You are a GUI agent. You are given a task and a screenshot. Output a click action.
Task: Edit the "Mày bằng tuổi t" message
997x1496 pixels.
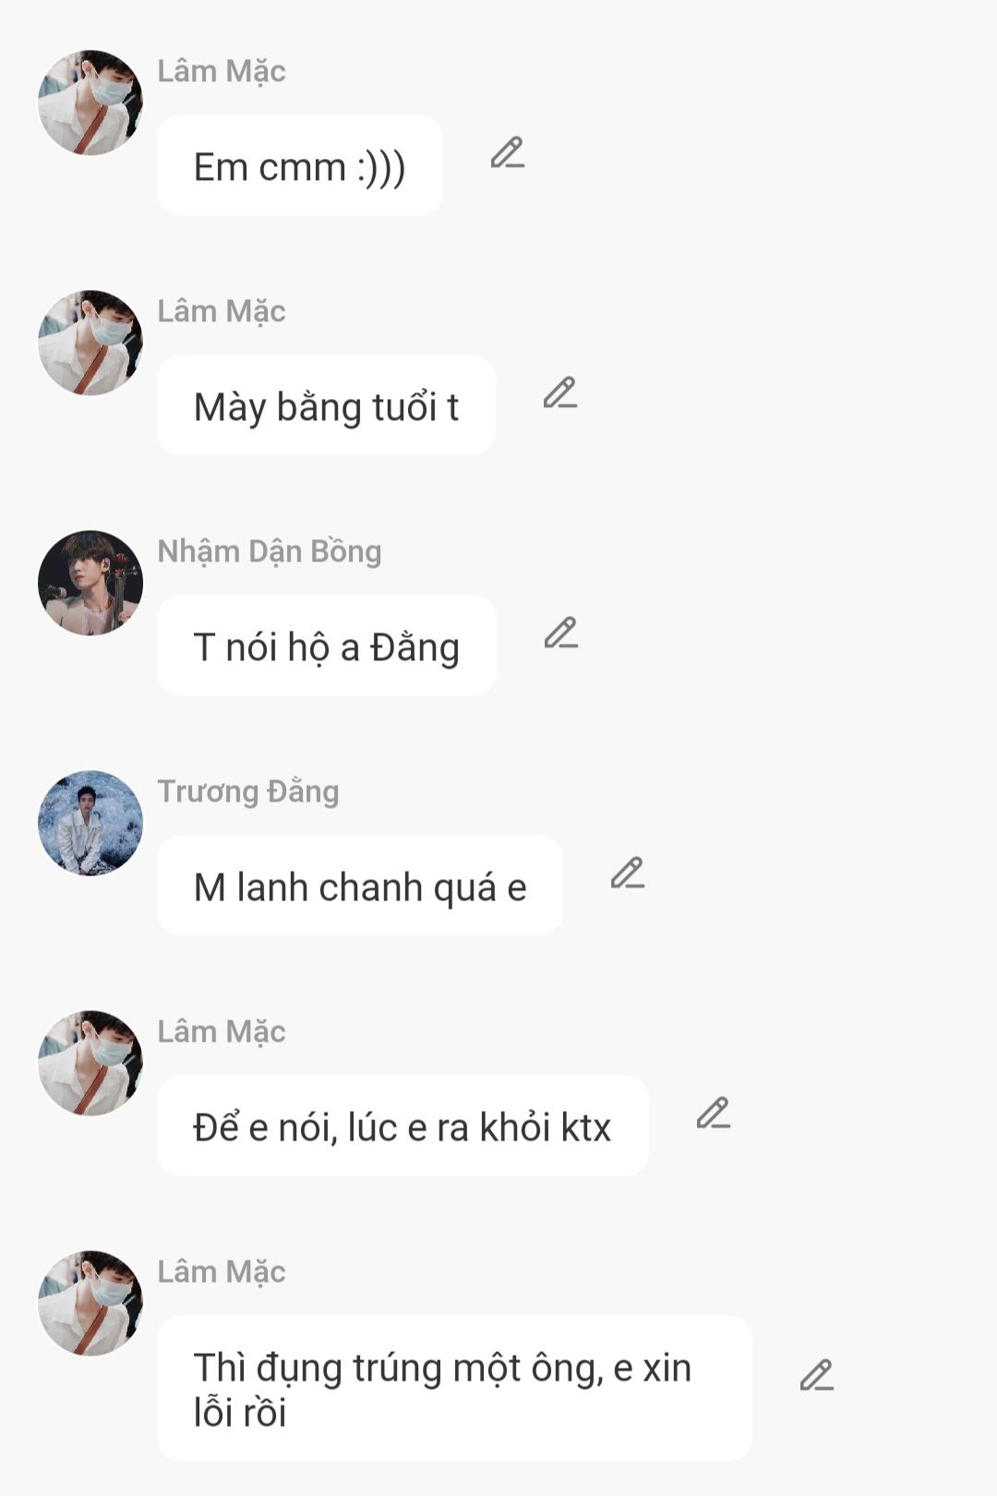coord(560,392)
